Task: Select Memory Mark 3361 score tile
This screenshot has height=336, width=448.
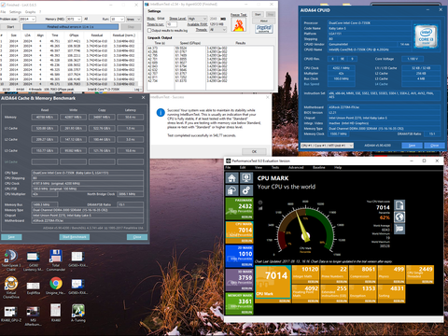Action: click(x=239, y=303)
